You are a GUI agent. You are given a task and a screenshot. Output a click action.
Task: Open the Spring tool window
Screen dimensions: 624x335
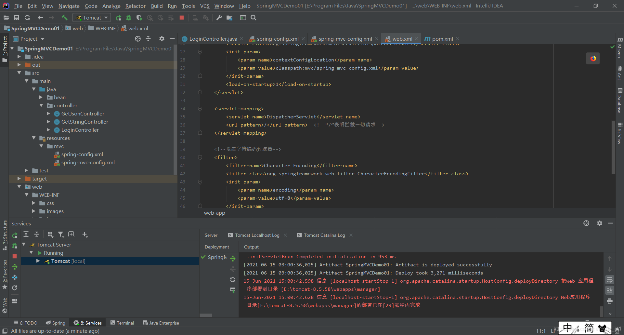[x=56, y=323]
